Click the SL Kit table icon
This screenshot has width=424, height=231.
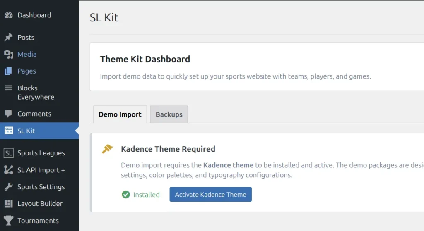coord(9,131)
